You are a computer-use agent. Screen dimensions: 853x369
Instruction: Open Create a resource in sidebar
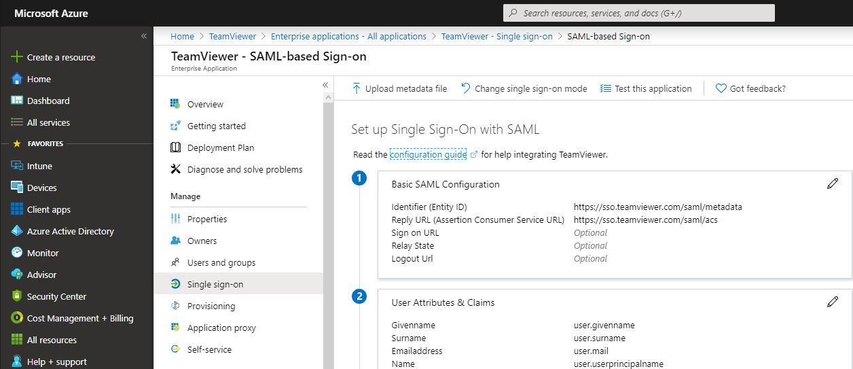(x=61, y=57)
